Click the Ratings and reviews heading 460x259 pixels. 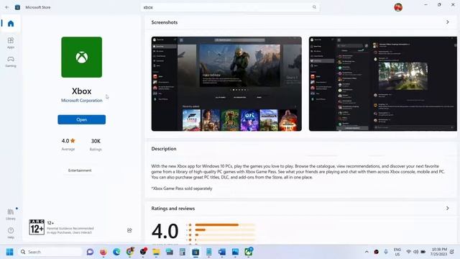click(172, 209)
